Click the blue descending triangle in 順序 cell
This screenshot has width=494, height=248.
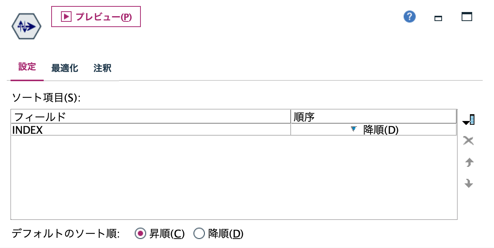coord(353,129)
